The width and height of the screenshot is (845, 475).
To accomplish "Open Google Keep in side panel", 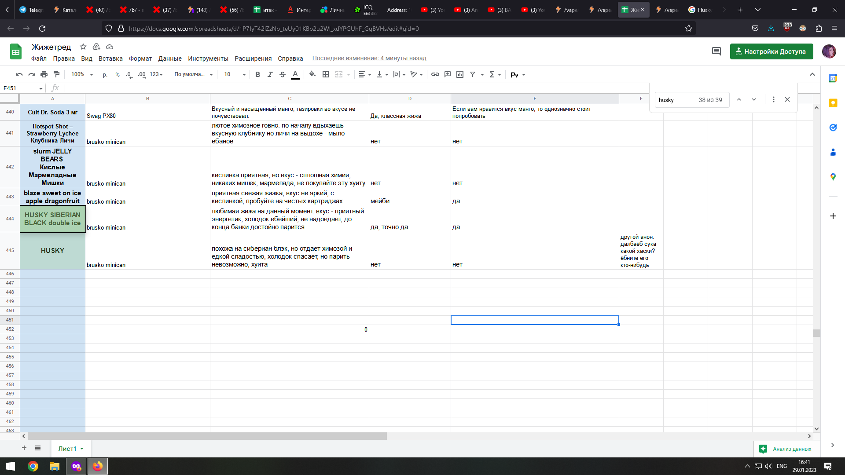I will point(833,103).
